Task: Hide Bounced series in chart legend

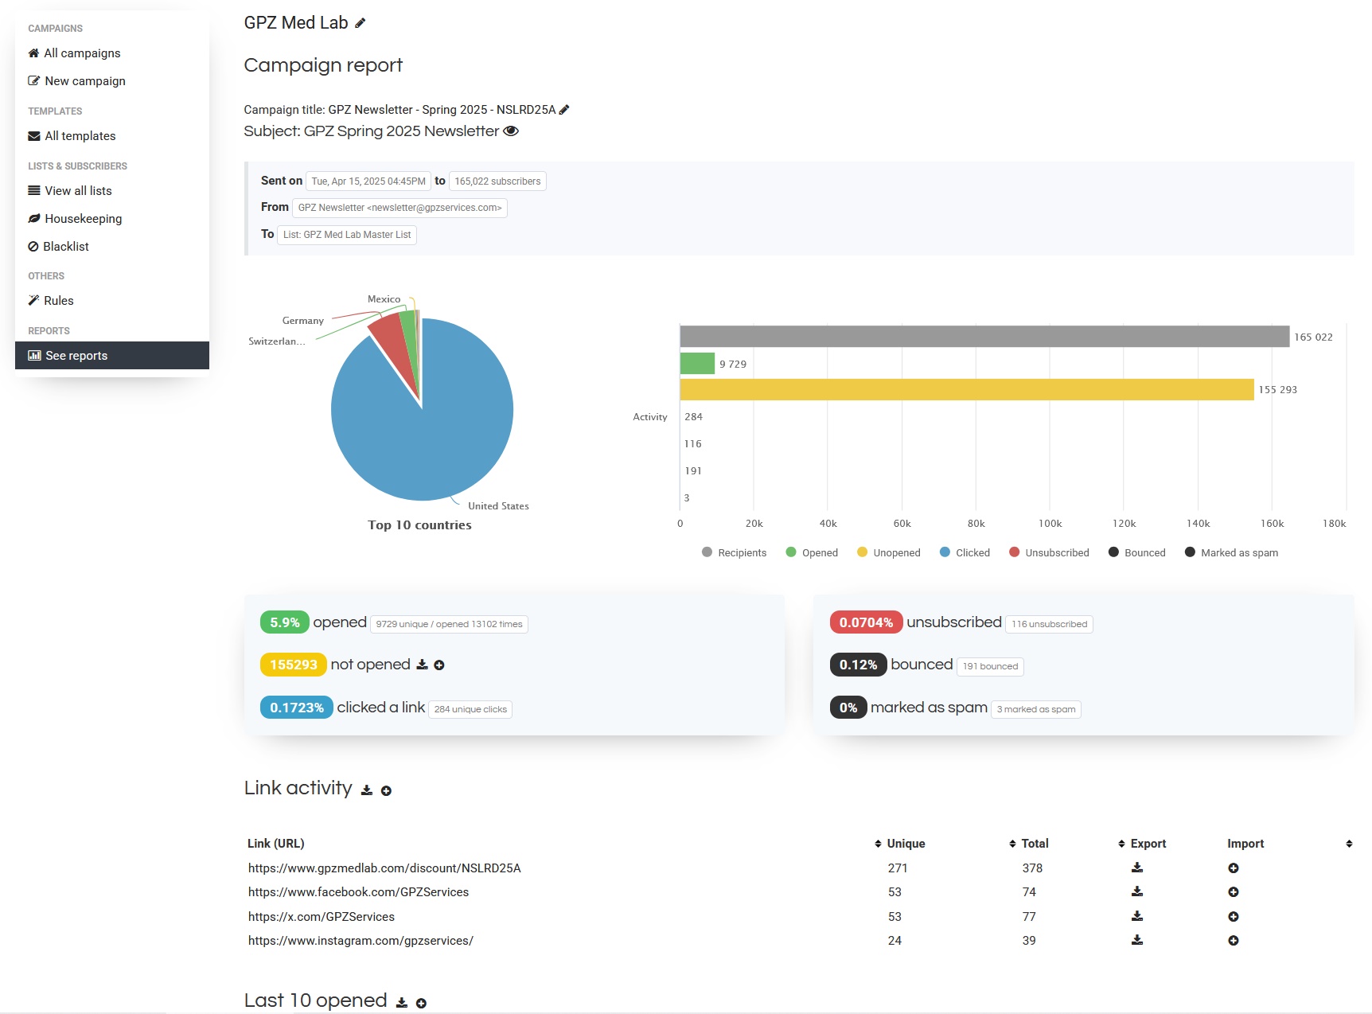Action: coord(1136,552)
